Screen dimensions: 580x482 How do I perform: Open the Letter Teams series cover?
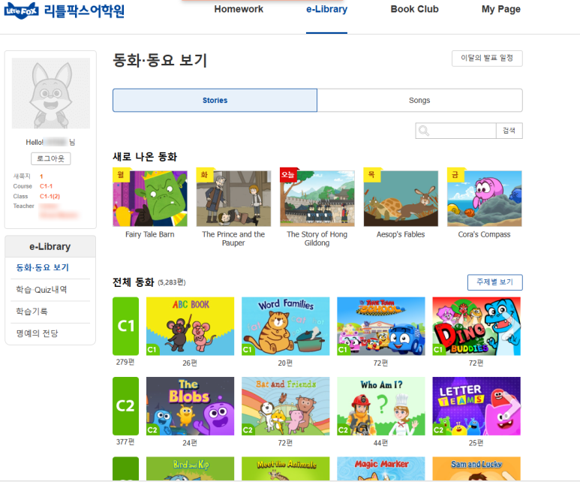coord(476,405)
